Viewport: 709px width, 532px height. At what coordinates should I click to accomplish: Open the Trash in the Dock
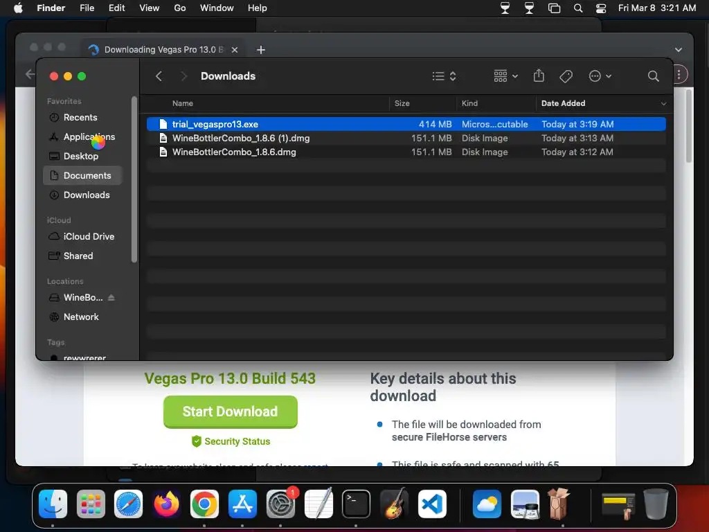656,504
